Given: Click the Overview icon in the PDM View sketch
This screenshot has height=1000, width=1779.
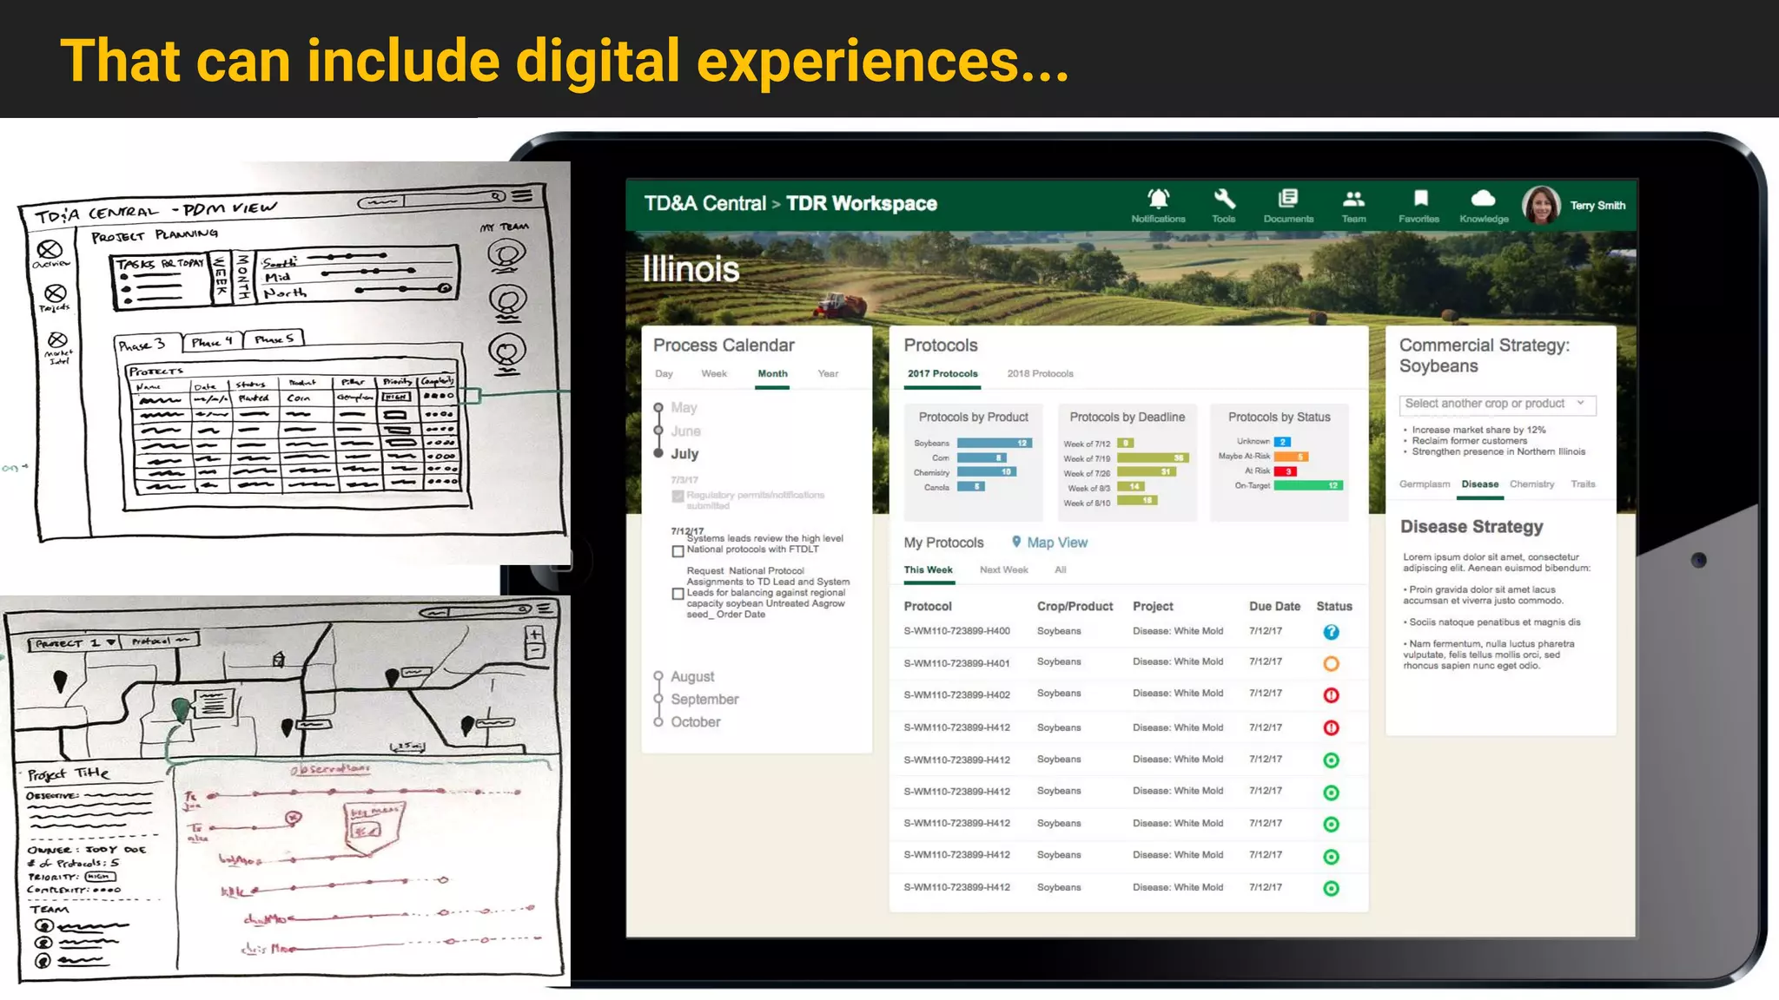Looking at the screenshot, I should click(50, 251).
